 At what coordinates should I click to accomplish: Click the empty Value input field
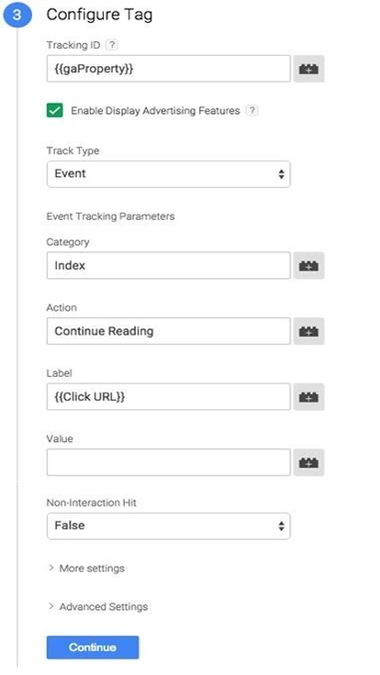pos(169,462)
